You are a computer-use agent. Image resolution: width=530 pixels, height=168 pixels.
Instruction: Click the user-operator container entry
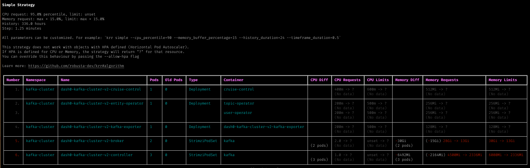click(x=237, y=113)
